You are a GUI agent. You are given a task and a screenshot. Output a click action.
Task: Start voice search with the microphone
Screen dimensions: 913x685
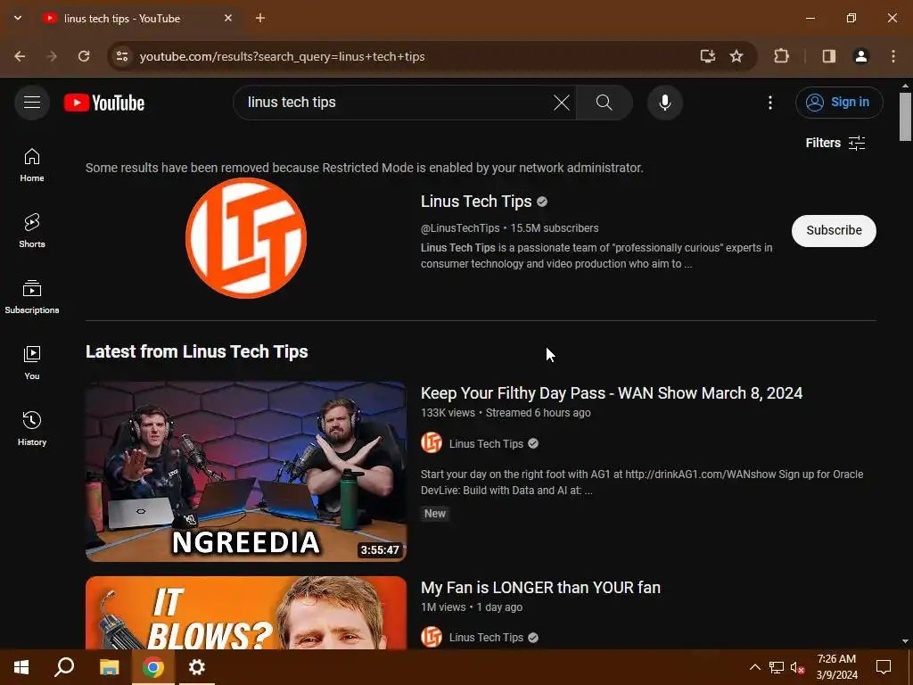[x=664, y=103]
